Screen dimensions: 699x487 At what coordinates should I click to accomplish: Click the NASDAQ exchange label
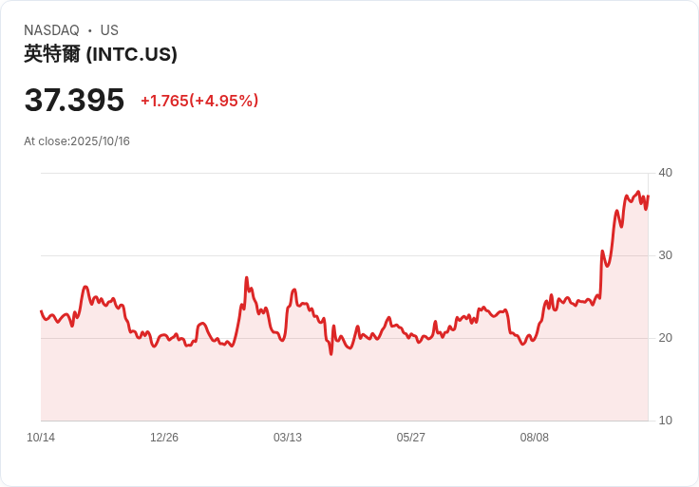tap(51, 30)
